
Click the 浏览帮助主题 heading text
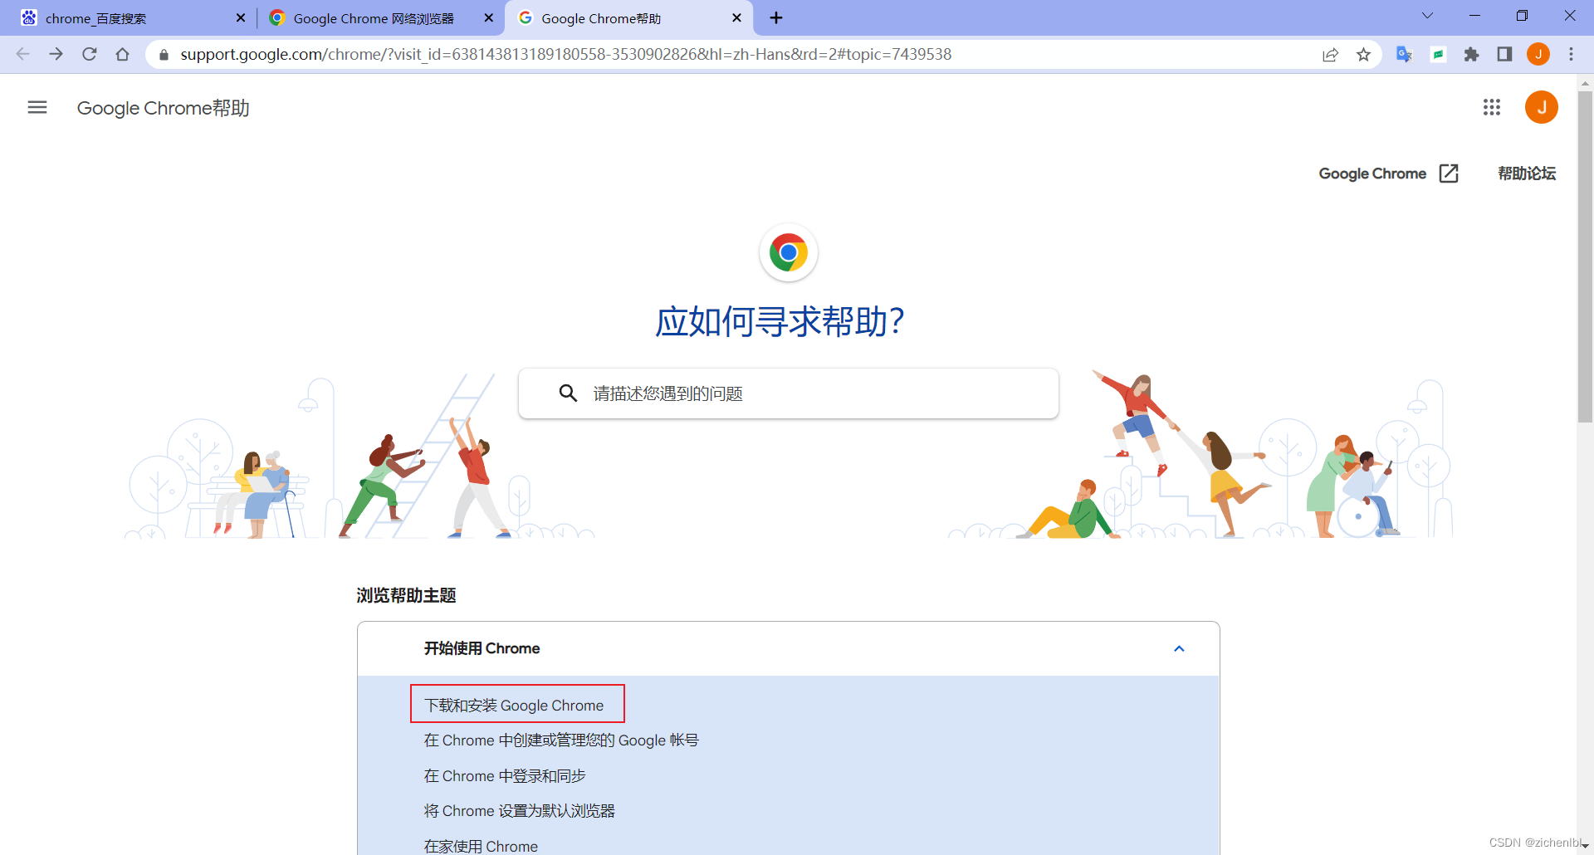click(407, 595)
